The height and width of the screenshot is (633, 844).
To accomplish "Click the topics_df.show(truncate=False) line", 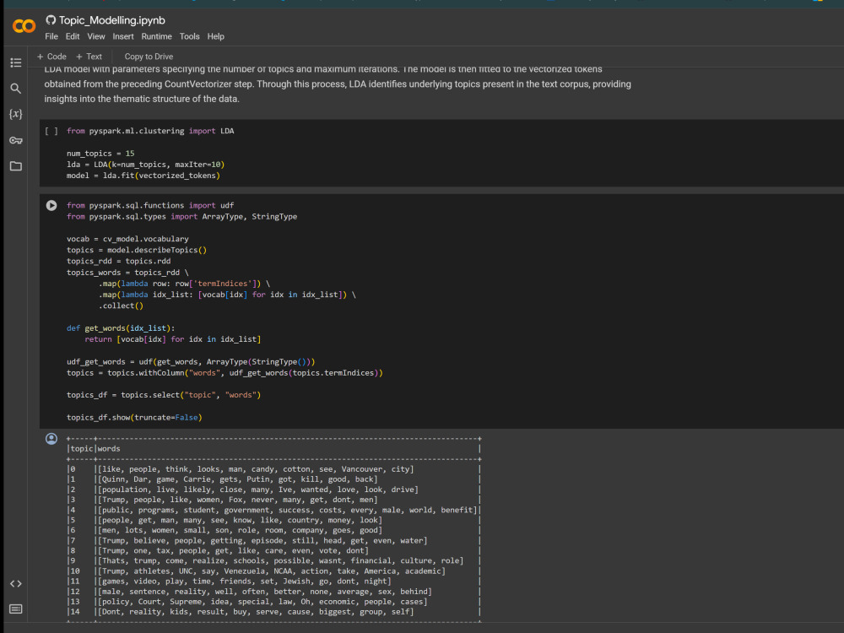I will tap(134, 417).
